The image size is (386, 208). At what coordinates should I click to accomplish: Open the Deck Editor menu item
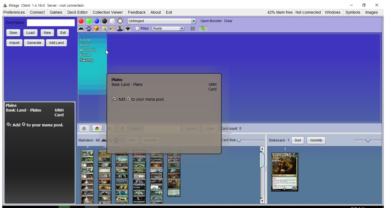point(77,12)
